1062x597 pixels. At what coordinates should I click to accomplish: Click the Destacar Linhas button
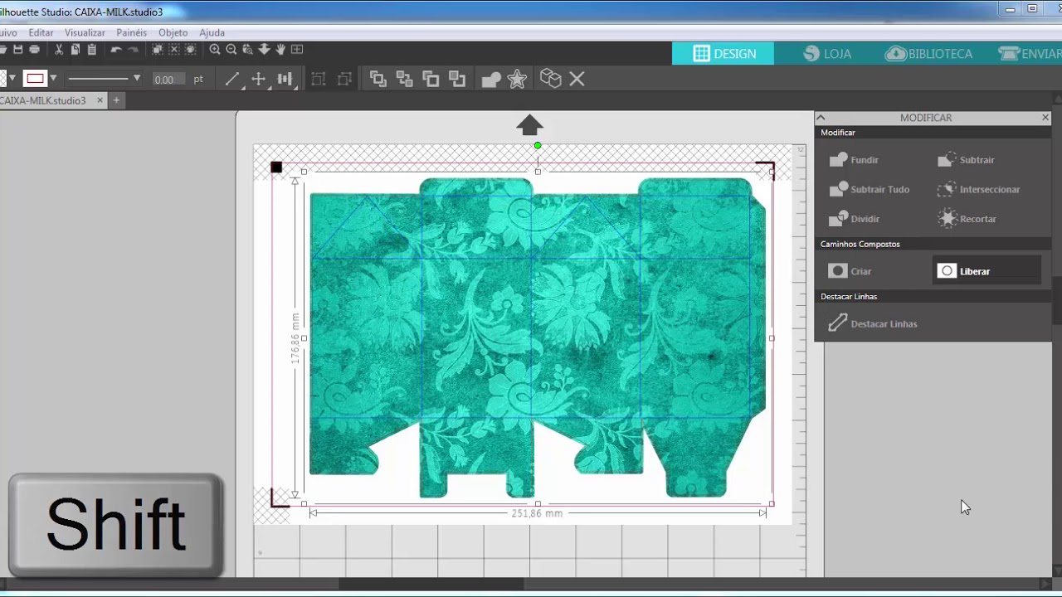click(872, 323)
